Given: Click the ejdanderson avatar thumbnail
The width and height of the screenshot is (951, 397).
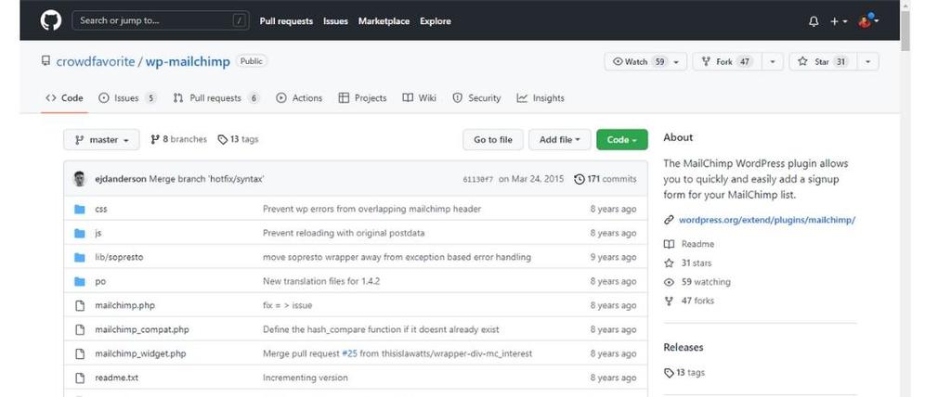Looking at the screenshot, I should 80,179.
